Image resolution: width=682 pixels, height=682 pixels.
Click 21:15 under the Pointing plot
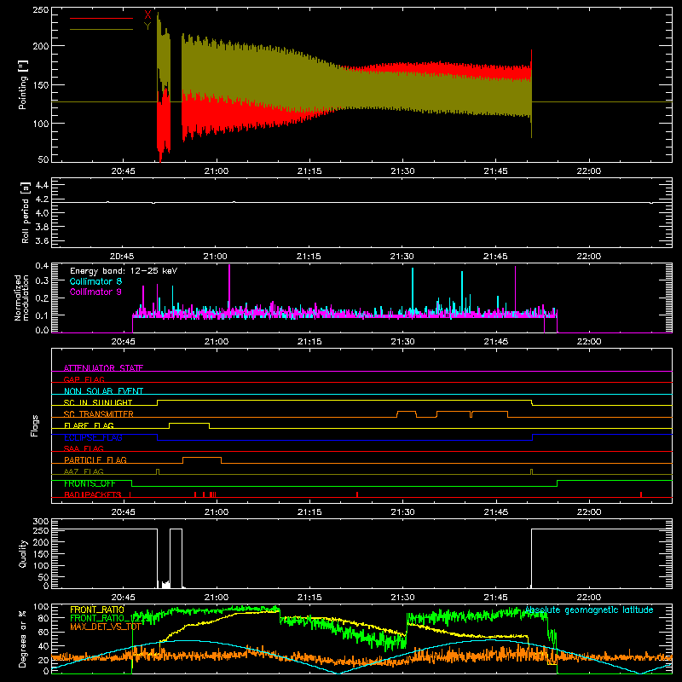[x=309, y=171]
